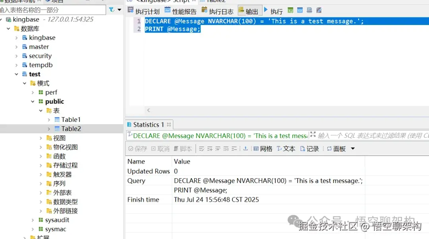Collapse the 模式 schemas folder

25,83
